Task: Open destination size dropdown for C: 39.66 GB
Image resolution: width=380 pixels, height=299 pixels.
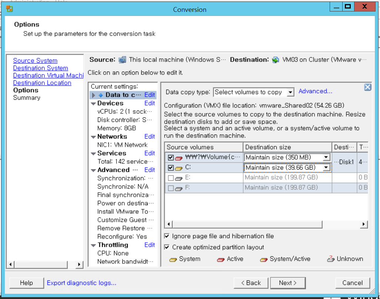Action: pos(326,167)
